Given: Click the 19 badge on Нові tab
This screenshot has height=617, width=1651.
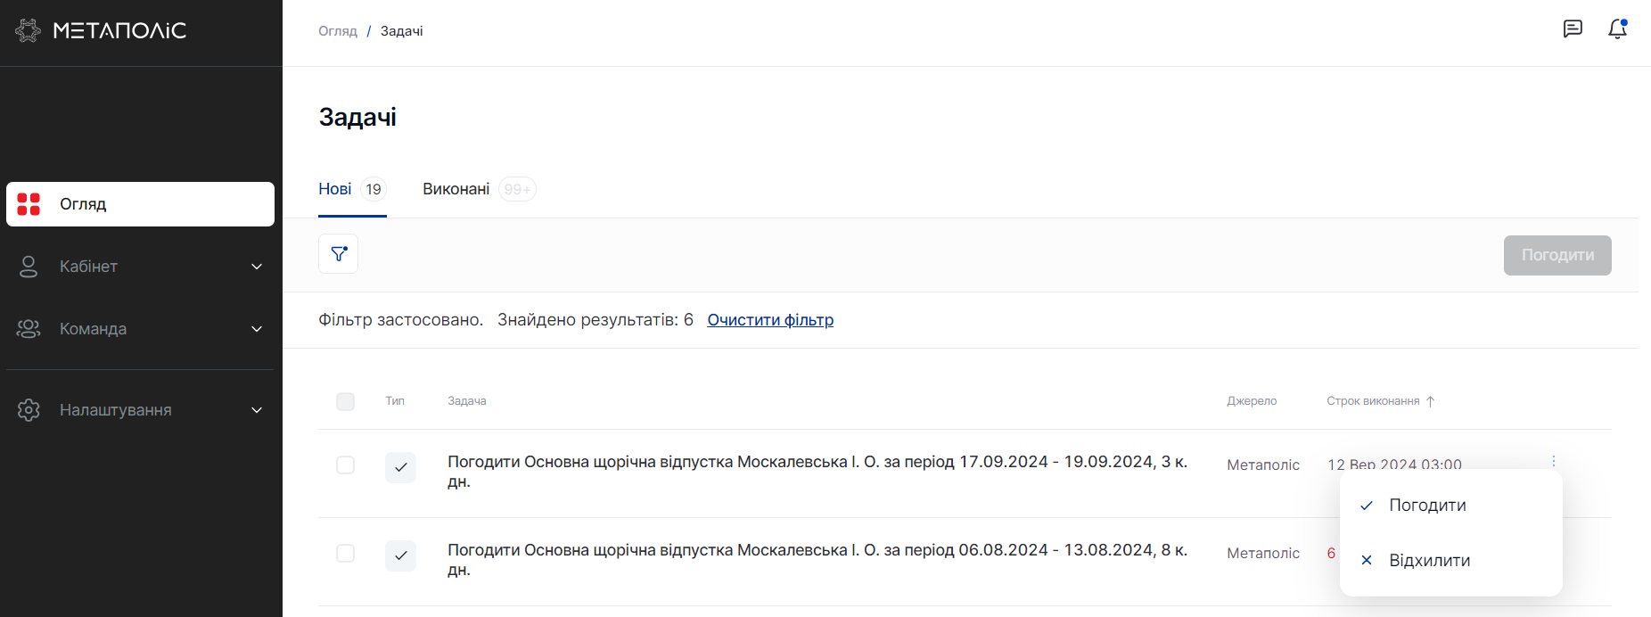Looking at the screenshot, I should pyautogui.click(x=374, y=189).
